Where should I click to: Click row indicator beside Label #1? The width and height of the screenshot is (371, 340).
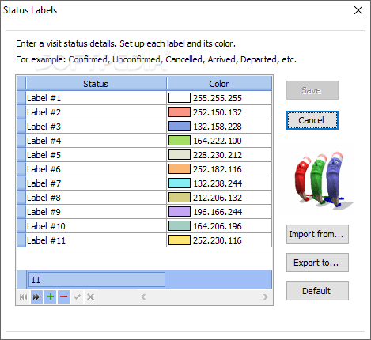(x=21, y=98)
